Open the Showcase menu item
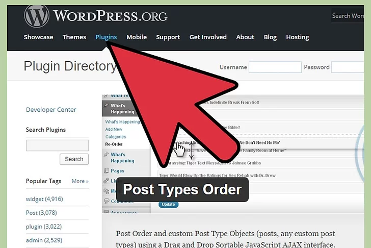Screen dimensions: 371x248 point(38,37)
